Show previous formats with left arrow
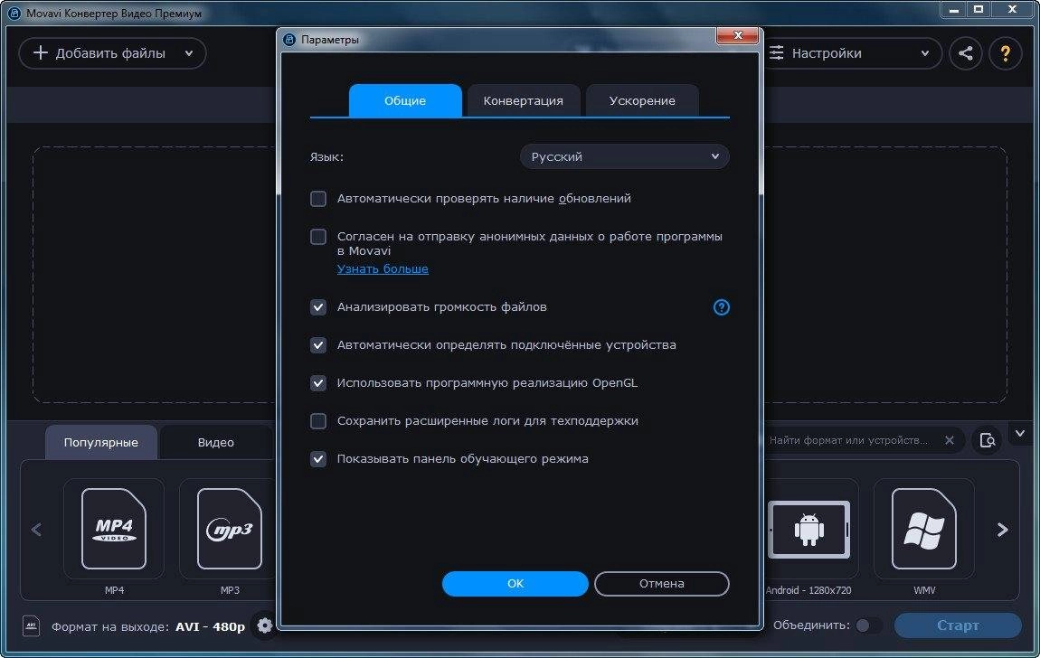Viewport: 1040px width, 658px height. coord(36,530)
